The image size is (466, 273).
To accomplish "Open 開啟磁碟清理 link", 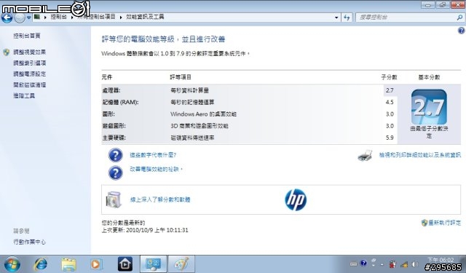I will (29, 85).
